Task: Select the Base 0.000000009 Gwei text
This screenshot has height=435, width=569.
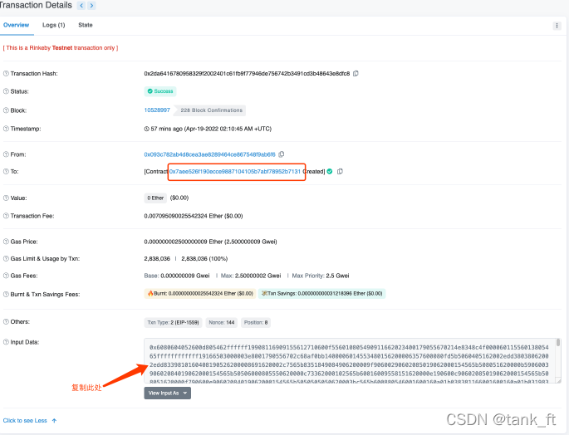Action: [x=177, y=276]
